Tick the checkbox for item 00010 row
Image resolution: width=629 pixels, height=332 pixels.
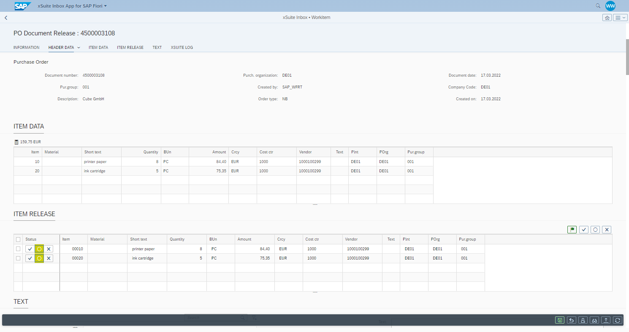[18, 249]
